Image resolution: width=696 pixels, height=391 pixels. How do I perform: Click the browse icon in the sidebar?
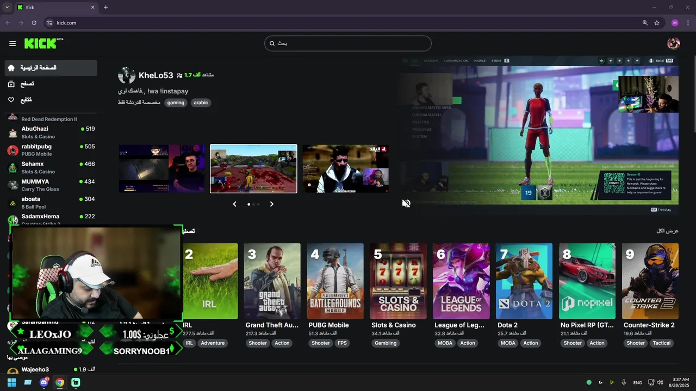[11, 84]
